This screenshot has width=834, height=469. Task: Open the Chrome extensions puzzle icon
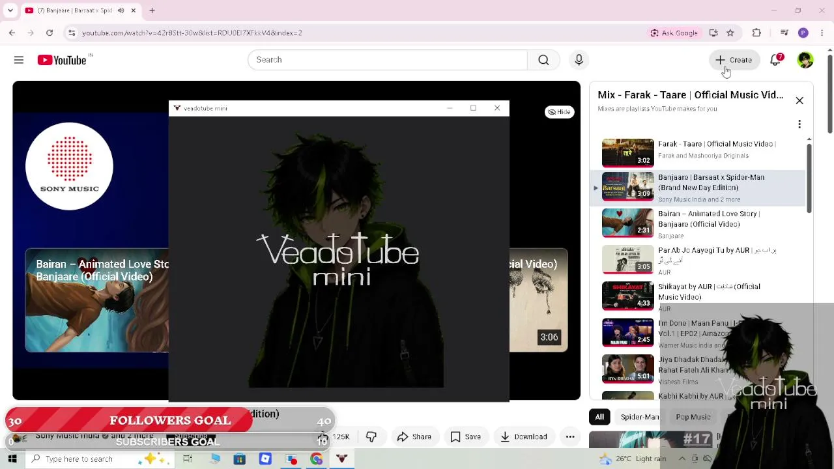coord(756,33)
